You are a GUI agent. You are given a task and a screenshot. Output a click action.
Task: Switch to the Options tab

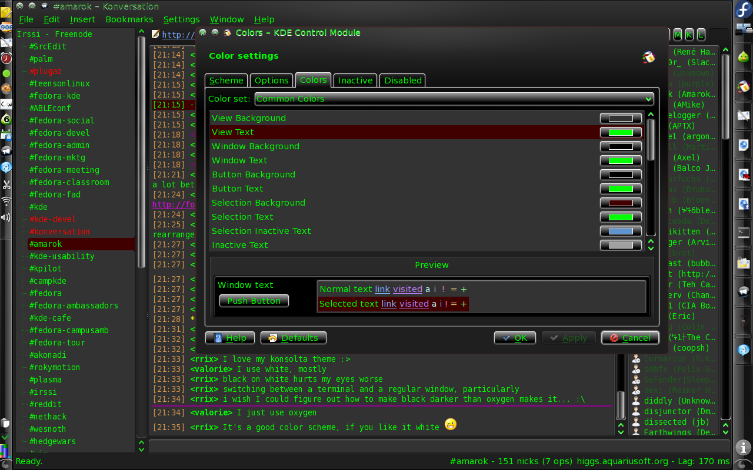coord(272,80)
